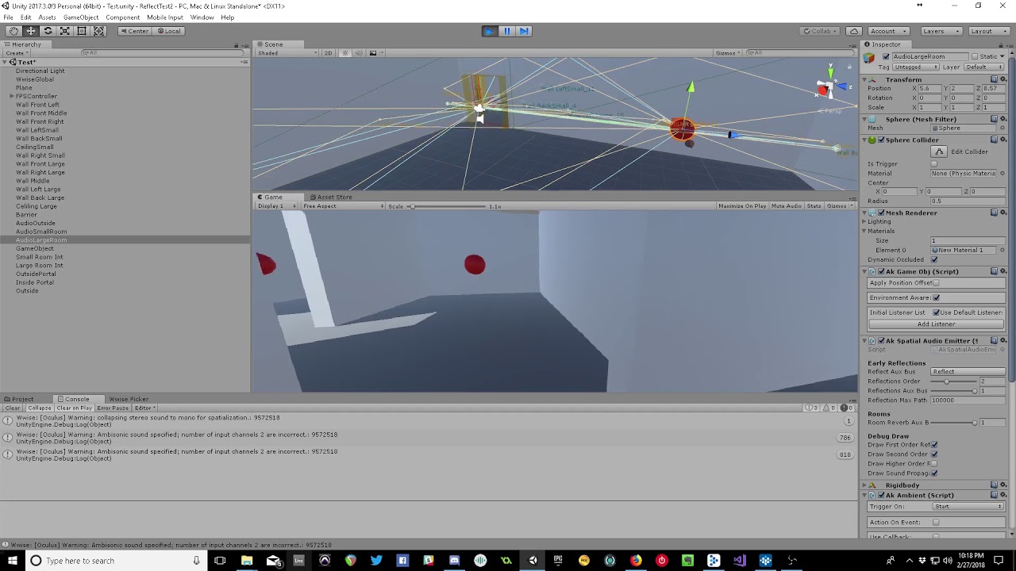Open Transform component help book icon

click(994, 79)
